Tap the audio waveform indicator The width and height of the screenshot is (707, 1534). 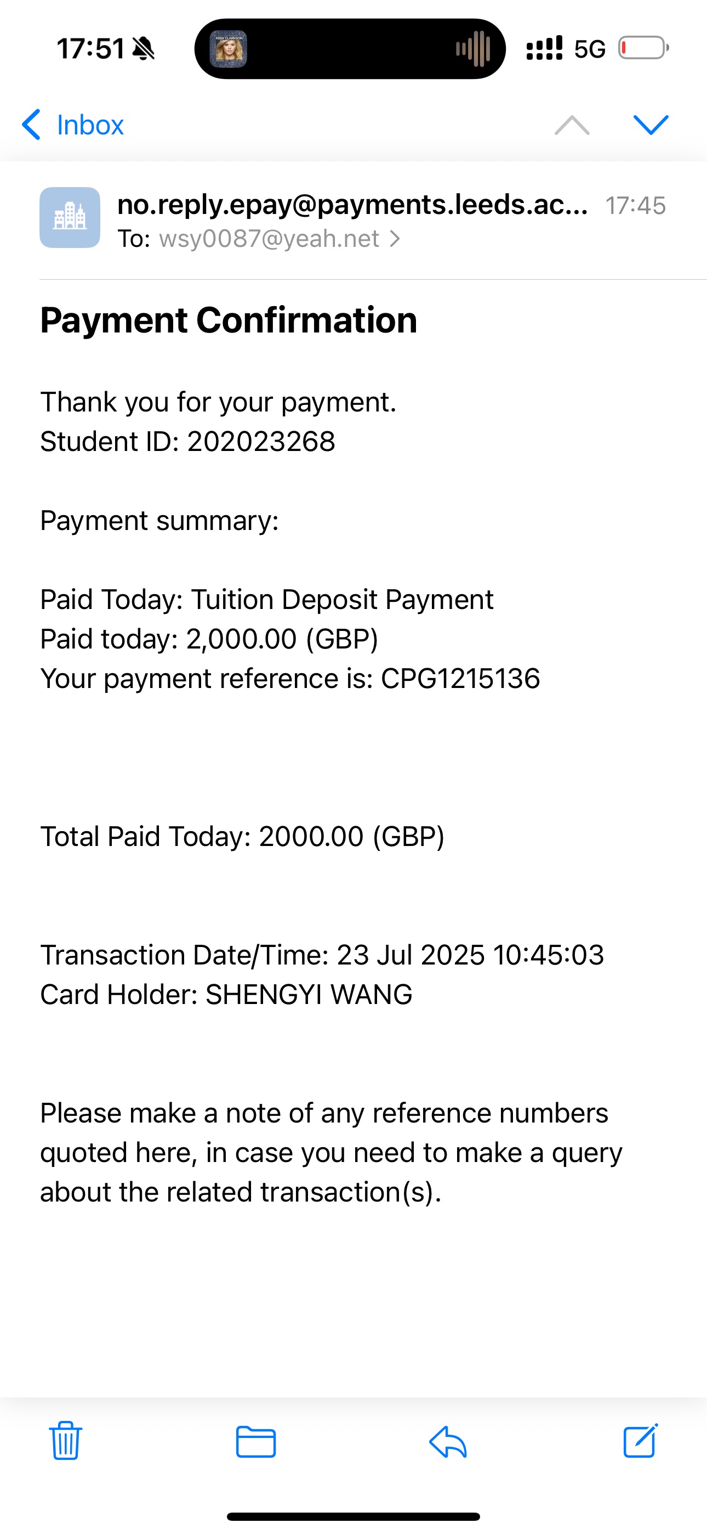(473, 49)
